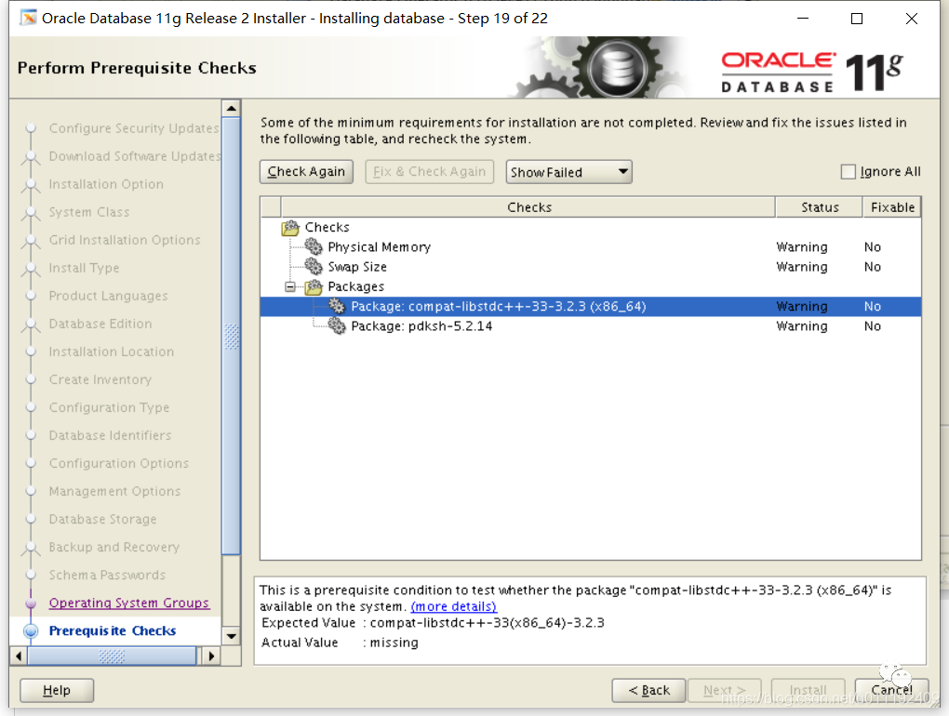Select the root Checks tree node
The image size is (949, 716).
pyautogui.click(x=327, y=228)
